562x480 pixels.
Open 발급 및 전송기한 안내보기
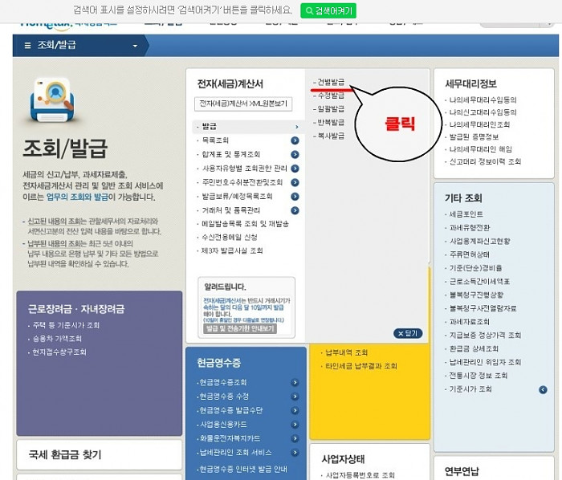[x=240, y=329]
